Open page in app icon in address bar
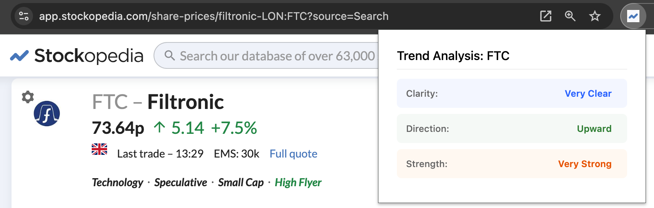 point(546,16)
